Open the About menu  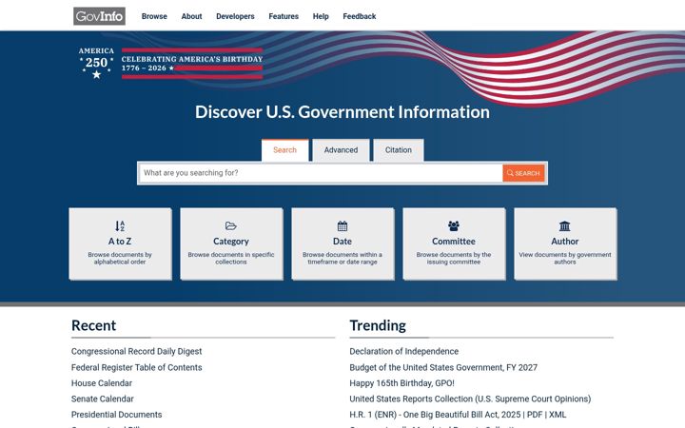(191, 16)
